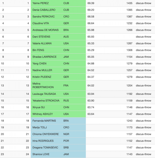Click Bin FENG's CHN country code

[x=66, y=50]
